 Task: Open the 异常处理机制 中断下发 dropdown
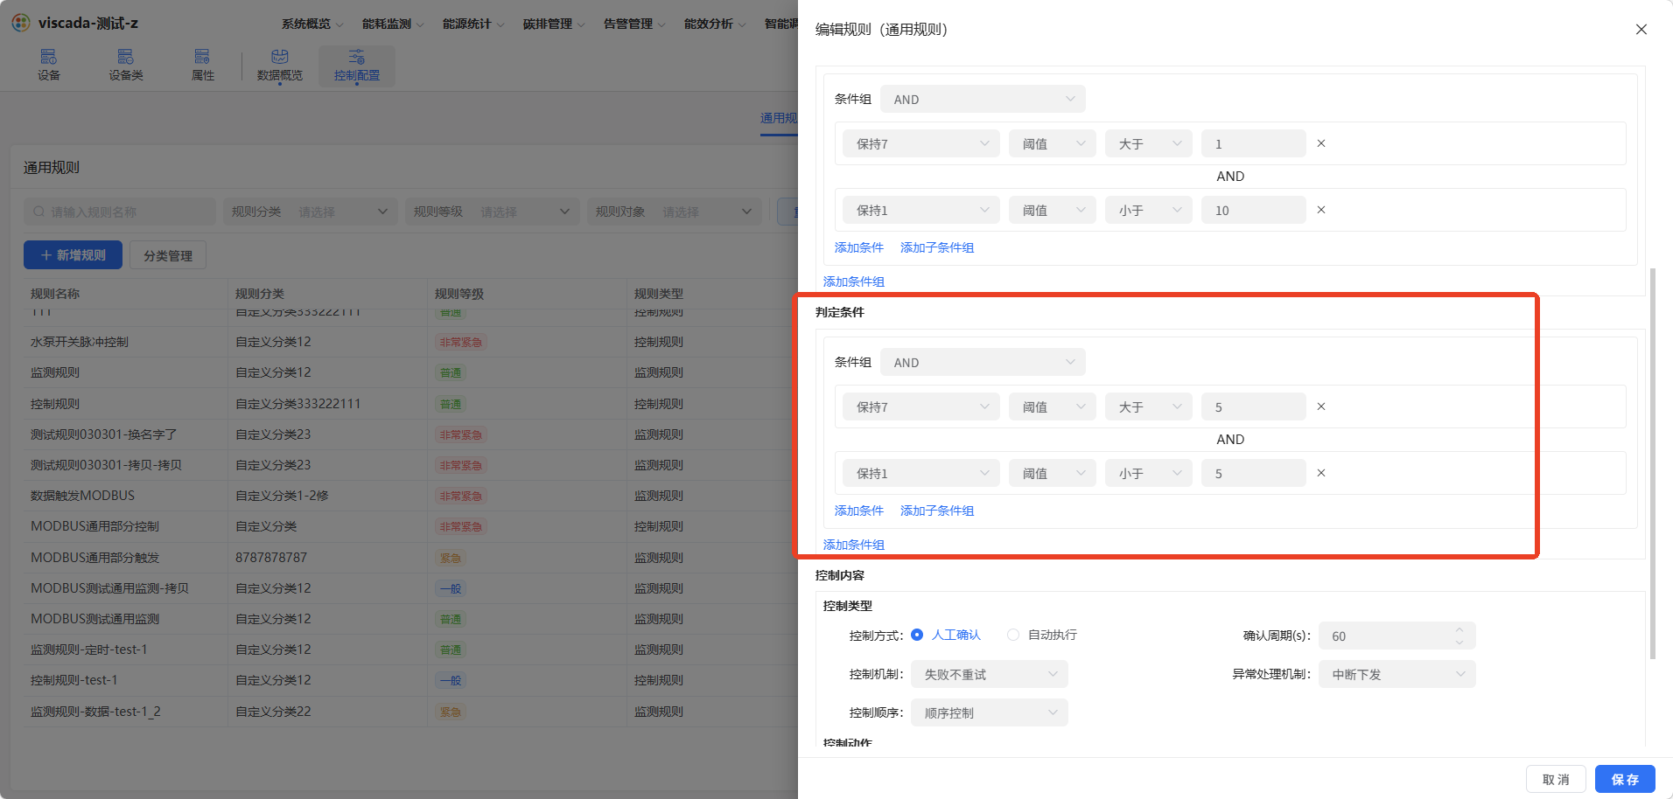coord(1397,674)
